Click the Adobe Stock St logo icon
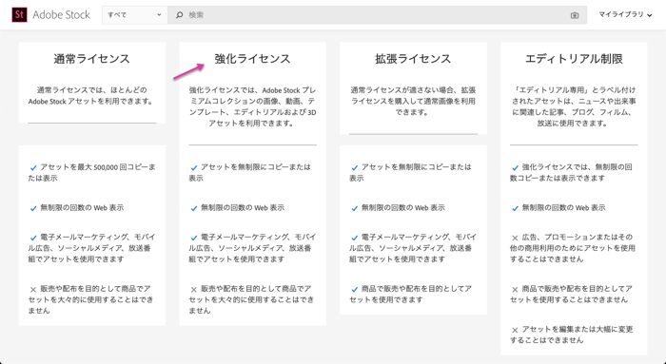 (19, 15)
